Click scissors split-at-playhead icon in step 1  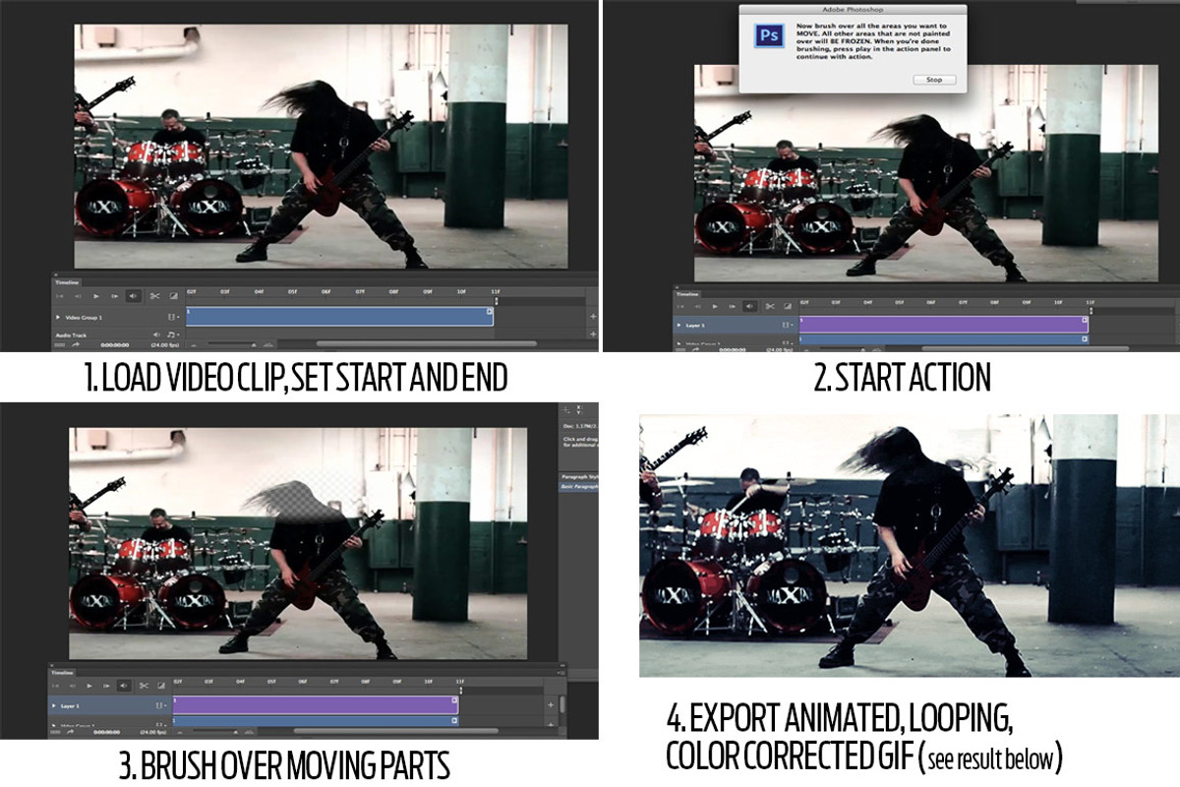point(154,296)
